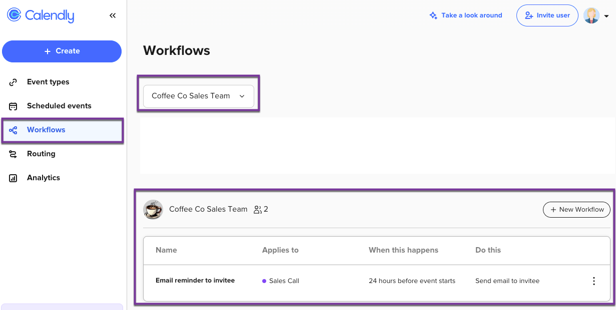Open three-dot menu for Email reminder workflow
616x310 pixels.
tap(594, 281)
